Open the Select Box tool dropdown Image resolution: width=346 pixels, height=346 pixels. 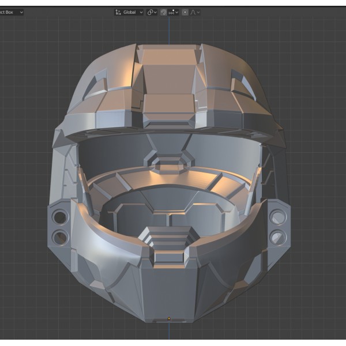(x=12, y=12)
